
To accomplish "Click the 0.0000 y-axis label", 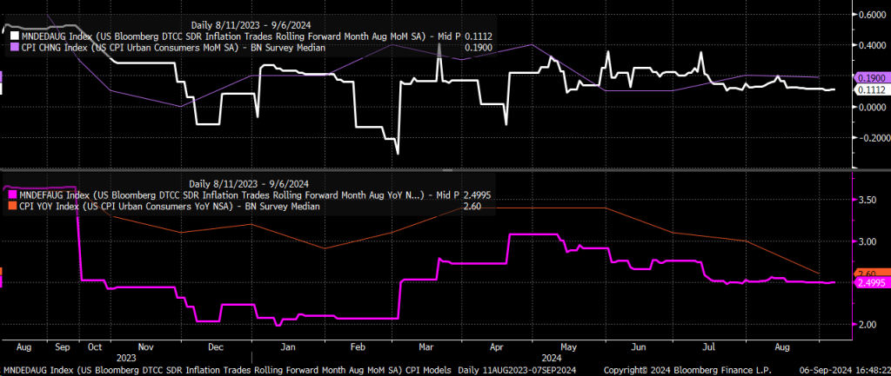I will pos(873,107).
